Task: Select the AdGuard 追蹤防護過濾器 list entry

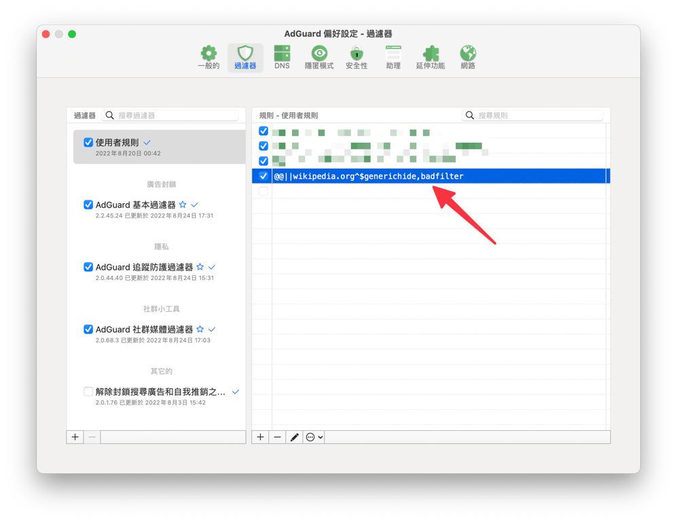Action: tap(160, 271)
